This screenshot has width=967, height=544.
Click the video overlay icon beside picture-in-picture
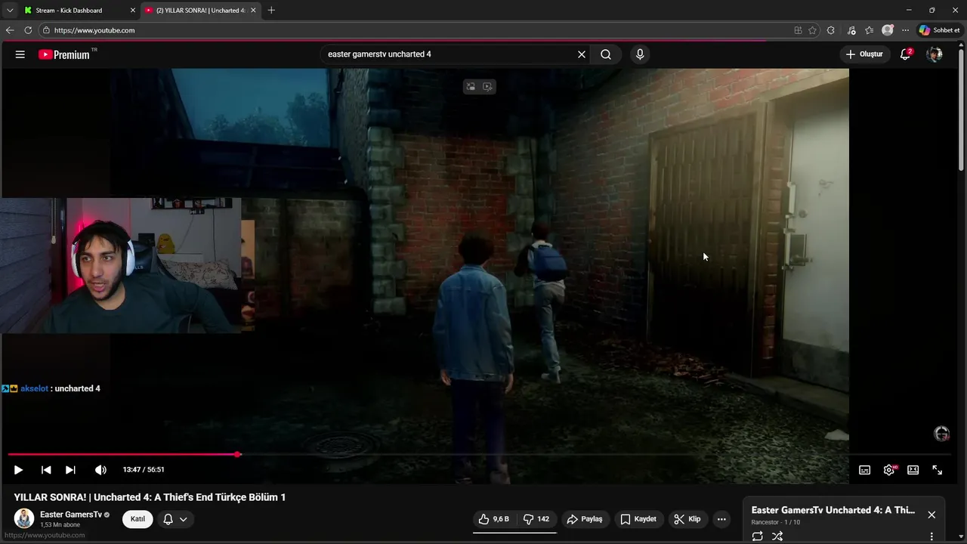tap(487, 87)
